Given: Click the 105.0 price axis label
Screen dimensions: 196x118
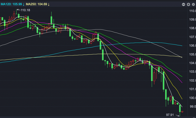Looking at the screenshot, I should (193, 54).
